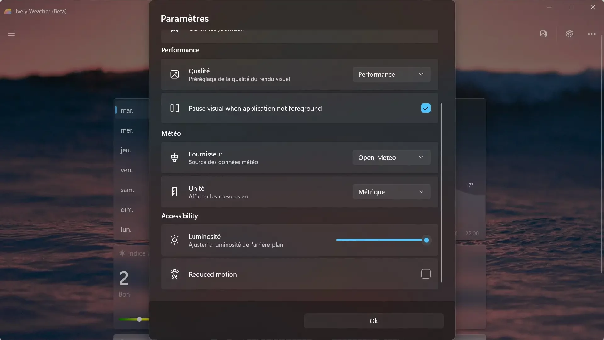Click the unit measurement icon
Viewport: 604px width, 340px height.
(175, 192)
